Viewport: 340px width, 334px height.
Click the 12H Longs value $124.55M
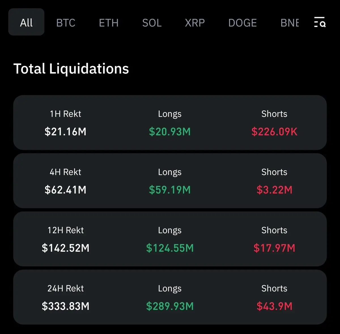(170, 248)
